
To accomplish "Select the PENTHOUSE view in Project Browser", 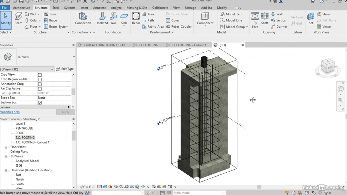I will tap(24, 129).
